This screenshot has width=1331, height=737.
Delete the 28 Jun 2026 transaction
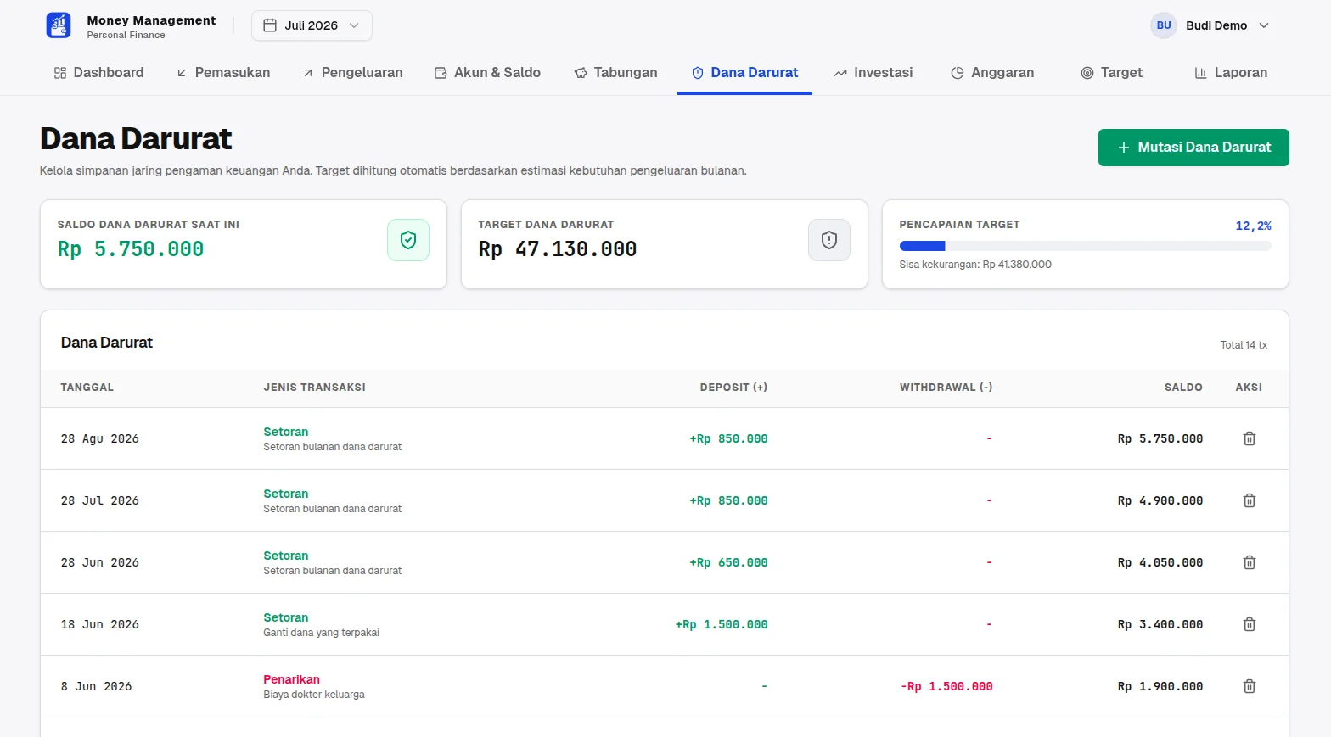1250,562
